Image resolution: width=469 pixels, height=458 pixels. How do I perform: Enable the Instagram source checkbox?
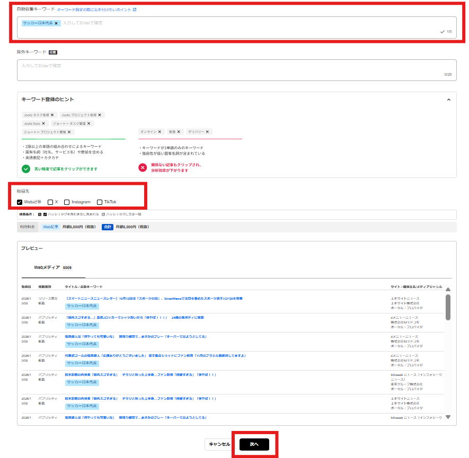coord(67,202)
